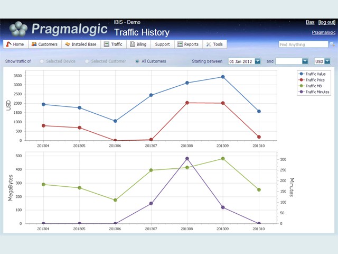Click the Reports menu icon
Screen dimensions: 338x254
180,44
